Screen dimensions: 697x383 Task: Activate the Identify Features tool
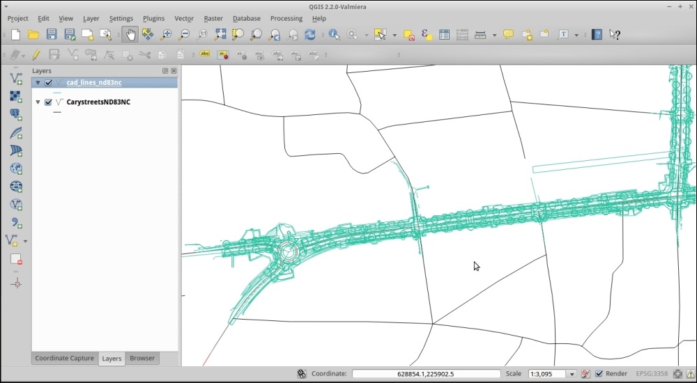tap(334, 34)
